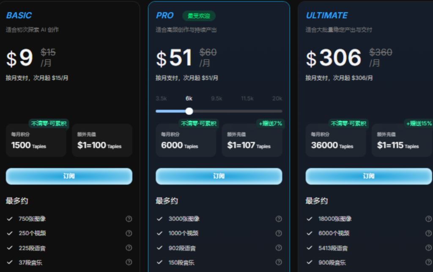
Task: Click help icon beside 37段音乐
Action: pyautogui.click(x=129, y=262)
